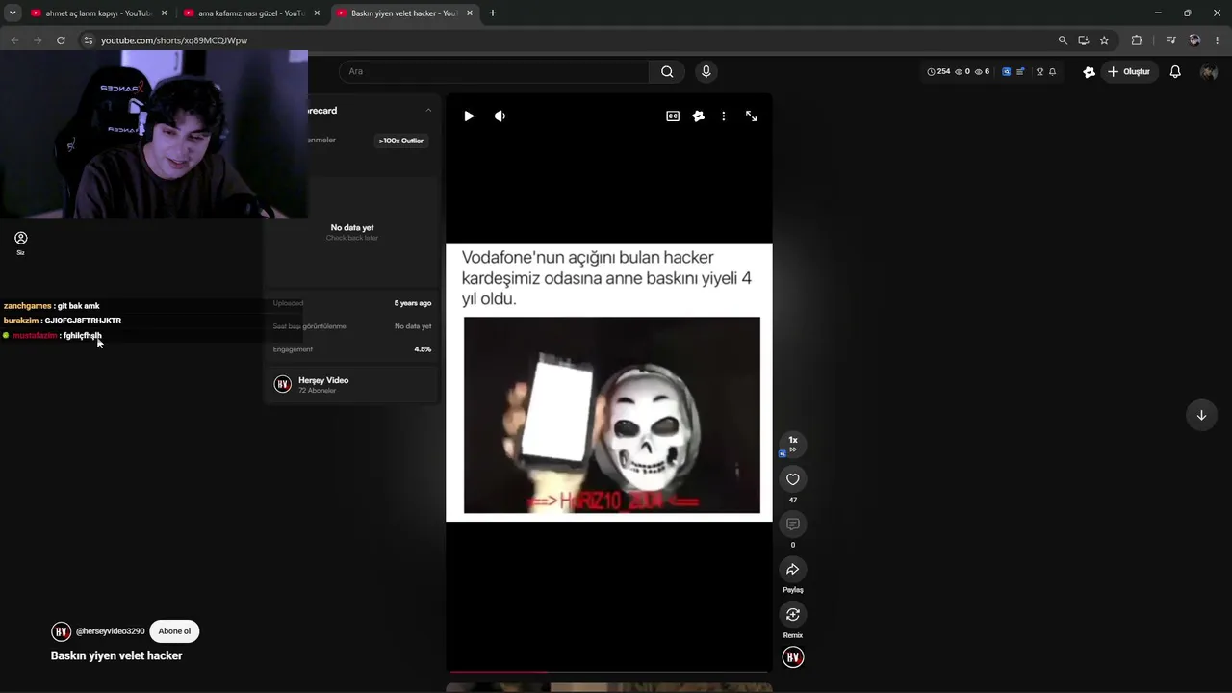Viewport: 1232px width, 693px height.
Task: Install the app via the address bar icon
Action: coord(1084,40)
